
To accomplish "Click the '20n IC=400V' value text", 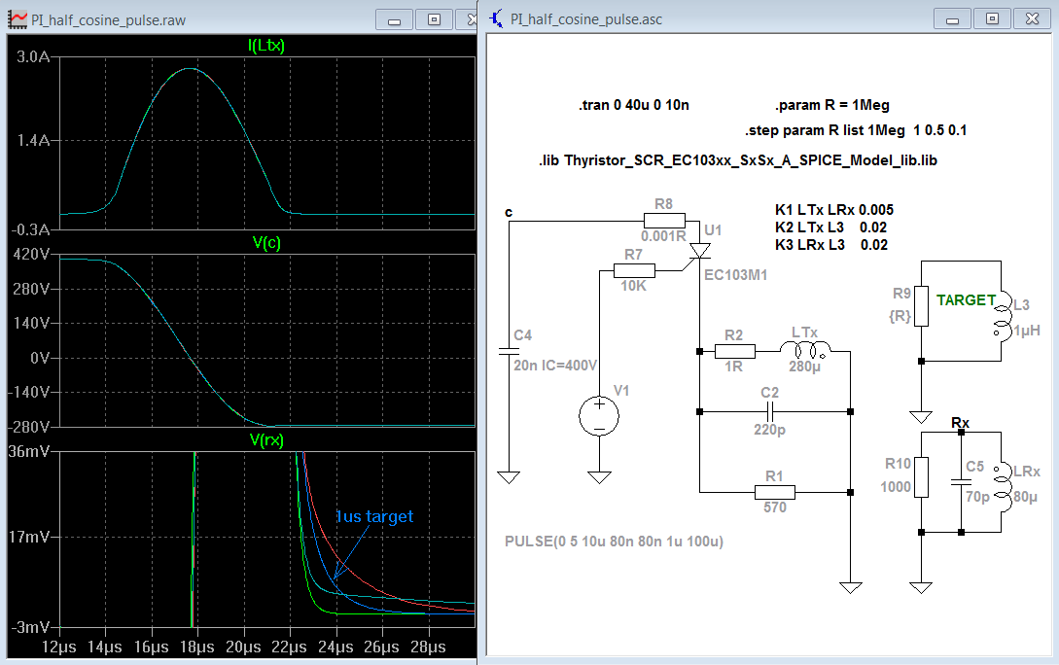I will pyautogui.click(x=555, y=366).
